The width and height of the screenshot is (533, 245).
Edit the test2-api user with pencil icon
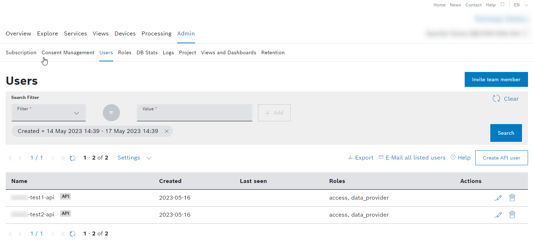(498, 215)
